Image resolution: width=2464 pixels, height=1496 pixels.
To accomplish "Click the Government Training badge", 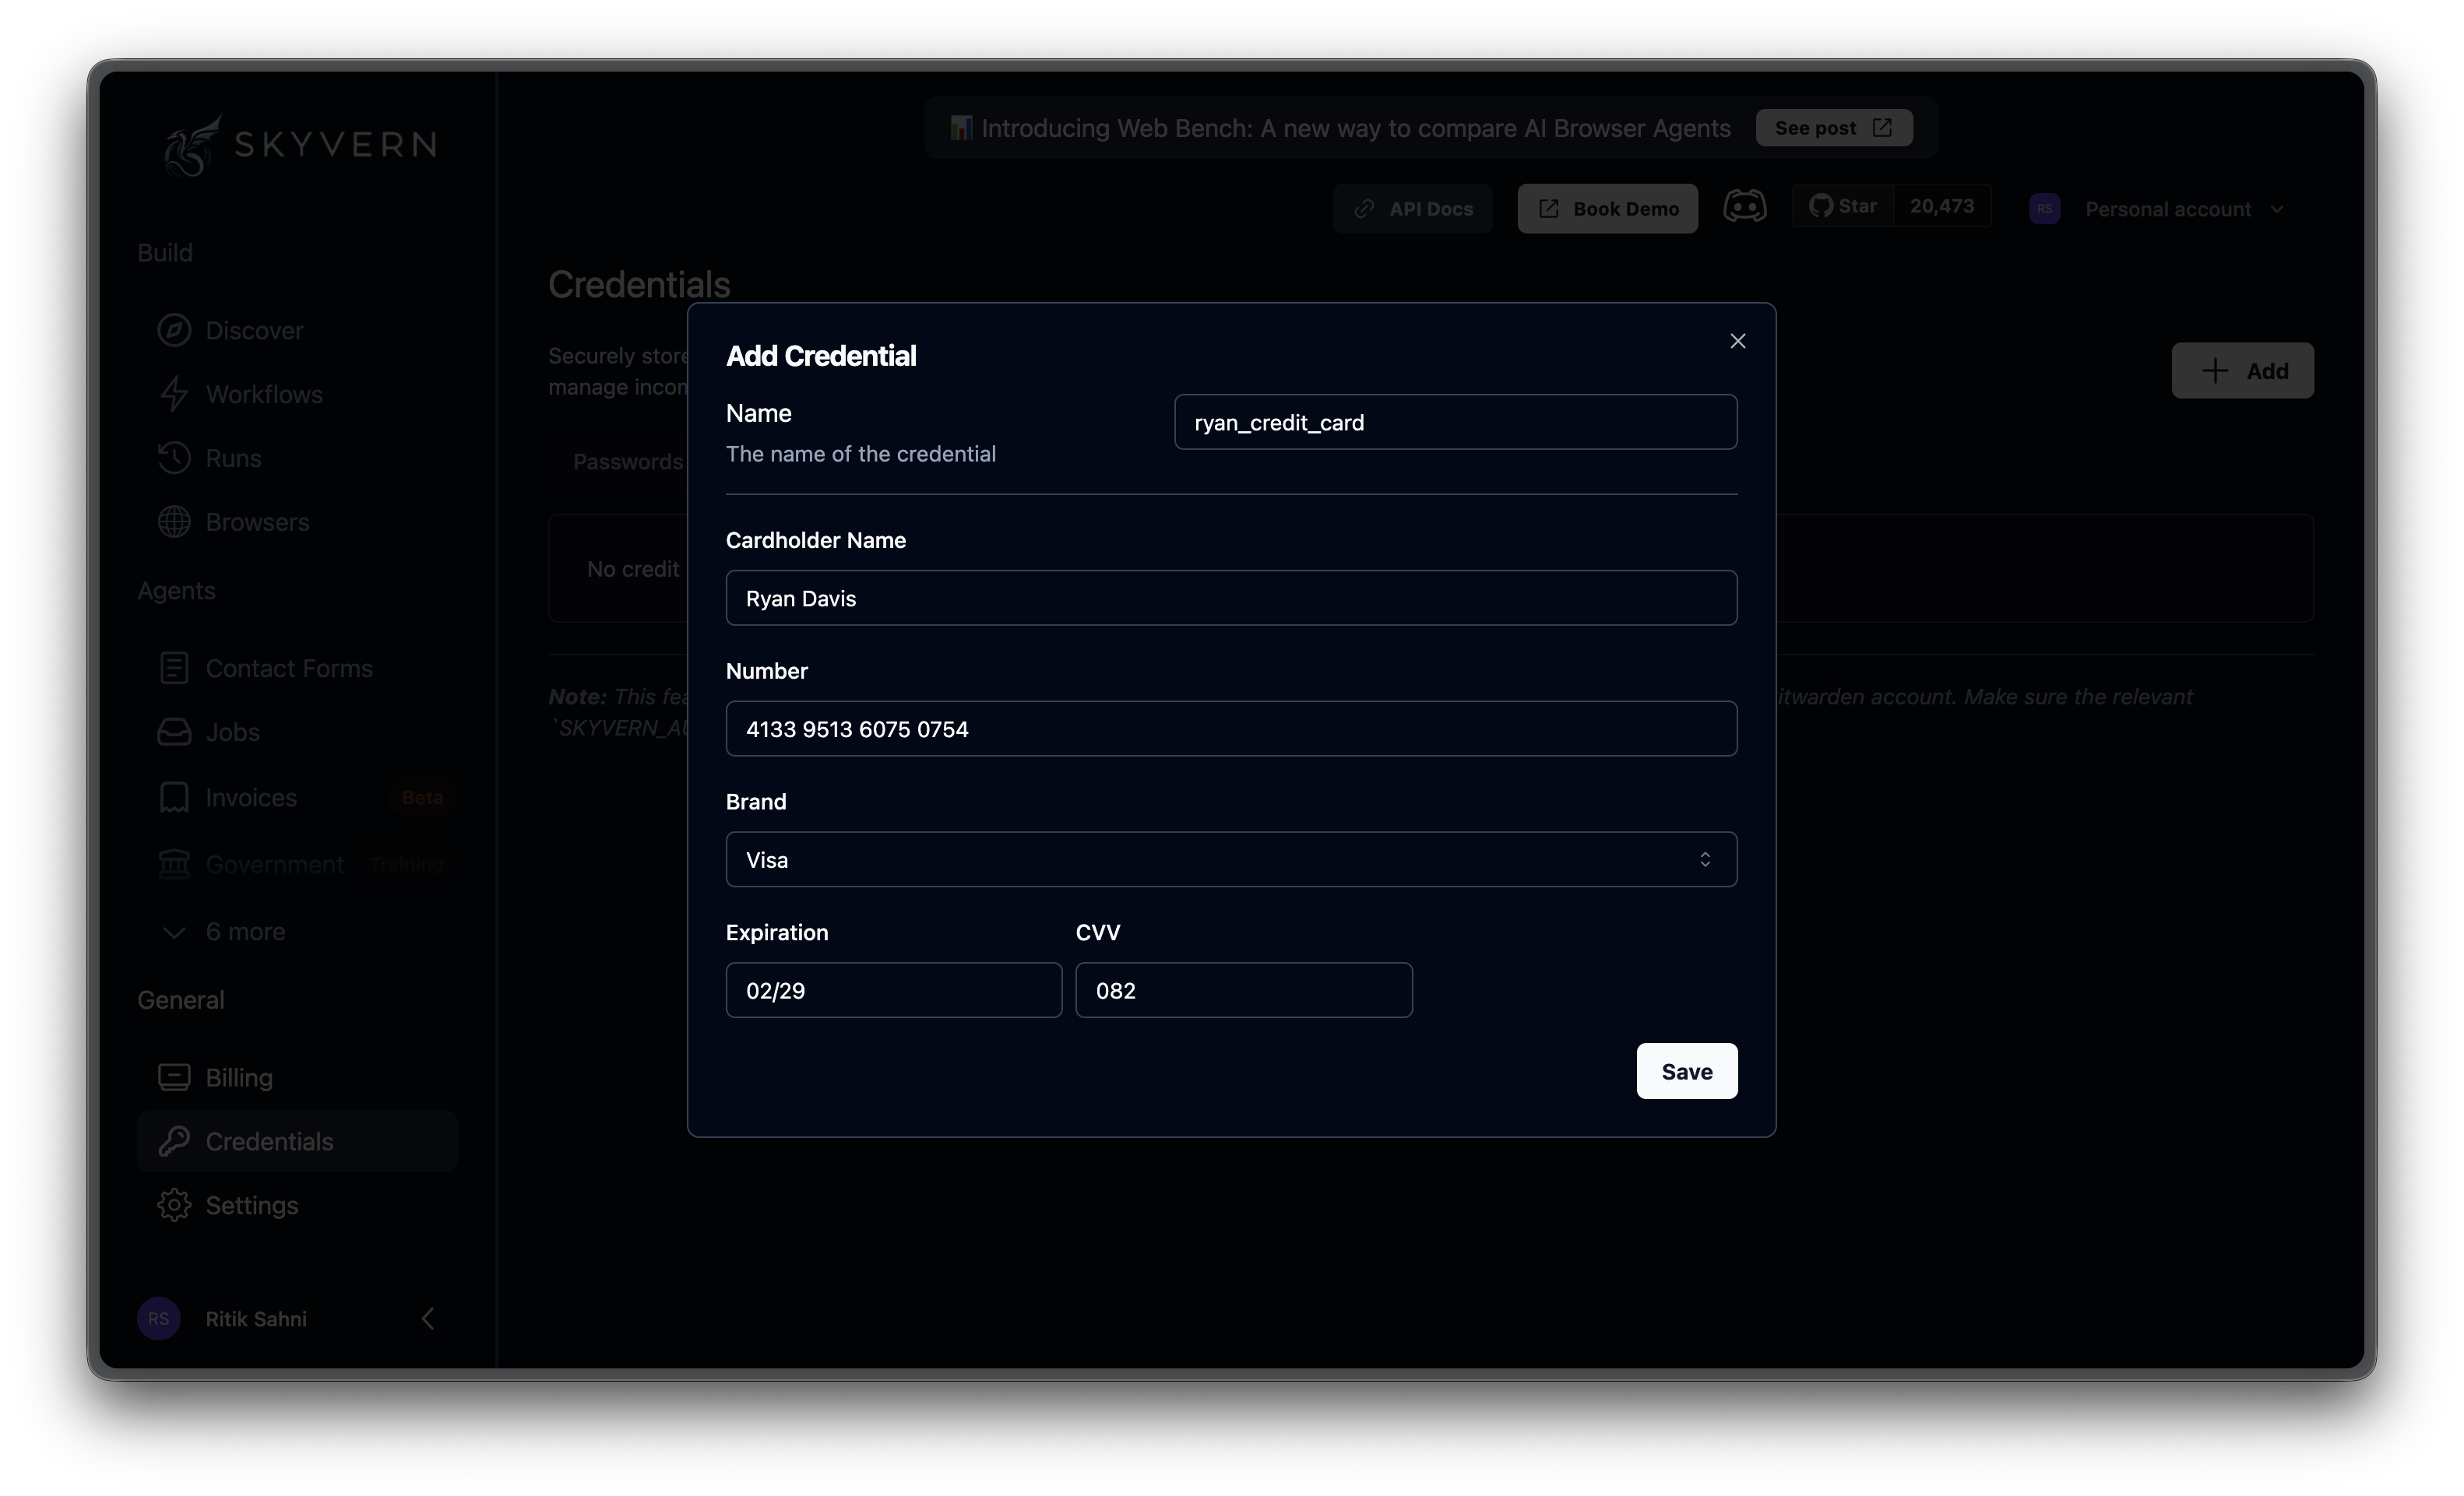I will click(406, 863).
